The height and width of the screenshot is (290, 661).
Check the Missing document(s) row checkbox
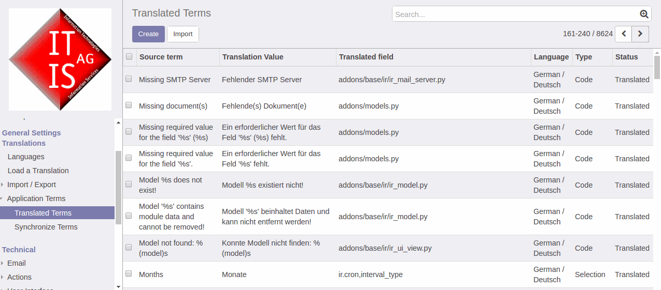click(x=129, y=105)
